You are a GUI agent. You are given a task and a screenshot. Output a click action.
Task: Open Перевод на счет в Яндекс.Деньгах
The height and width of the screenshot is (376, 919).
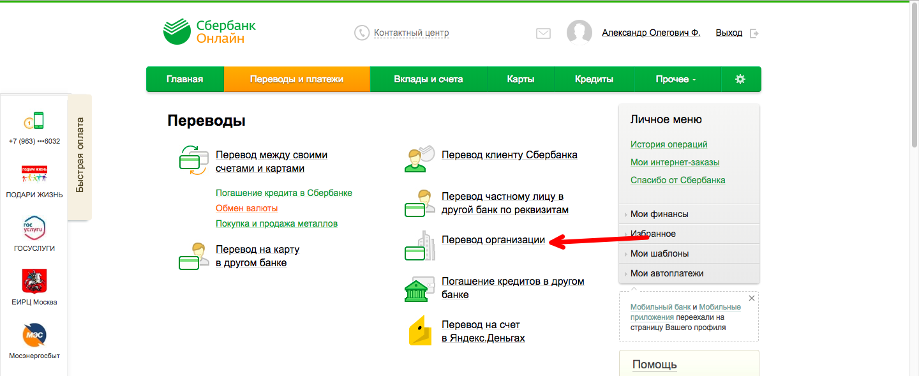[x=483, y=331]
